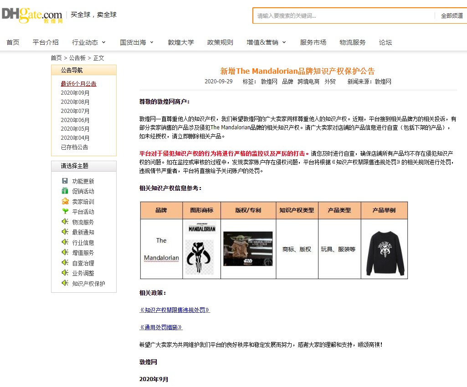Select the 功能更新 topic

click(x=83, y=181)
